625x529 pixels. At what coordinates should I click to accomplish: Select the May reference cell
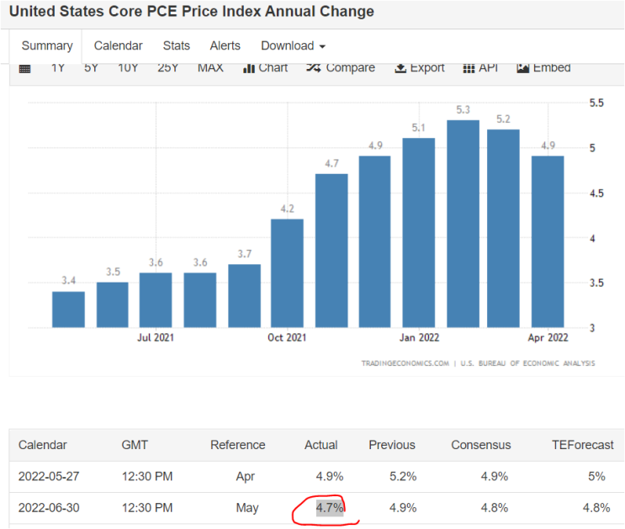point(247,508)
